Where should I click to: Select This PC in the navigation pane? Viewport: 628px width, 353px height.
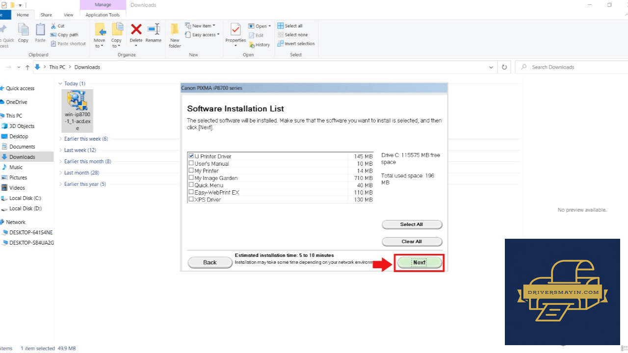[14, 116]
